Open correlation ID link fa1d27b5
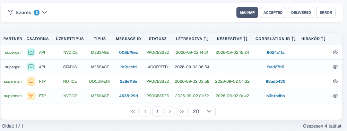The width and height of the screenshot is (347, 131). pos(276,67)
